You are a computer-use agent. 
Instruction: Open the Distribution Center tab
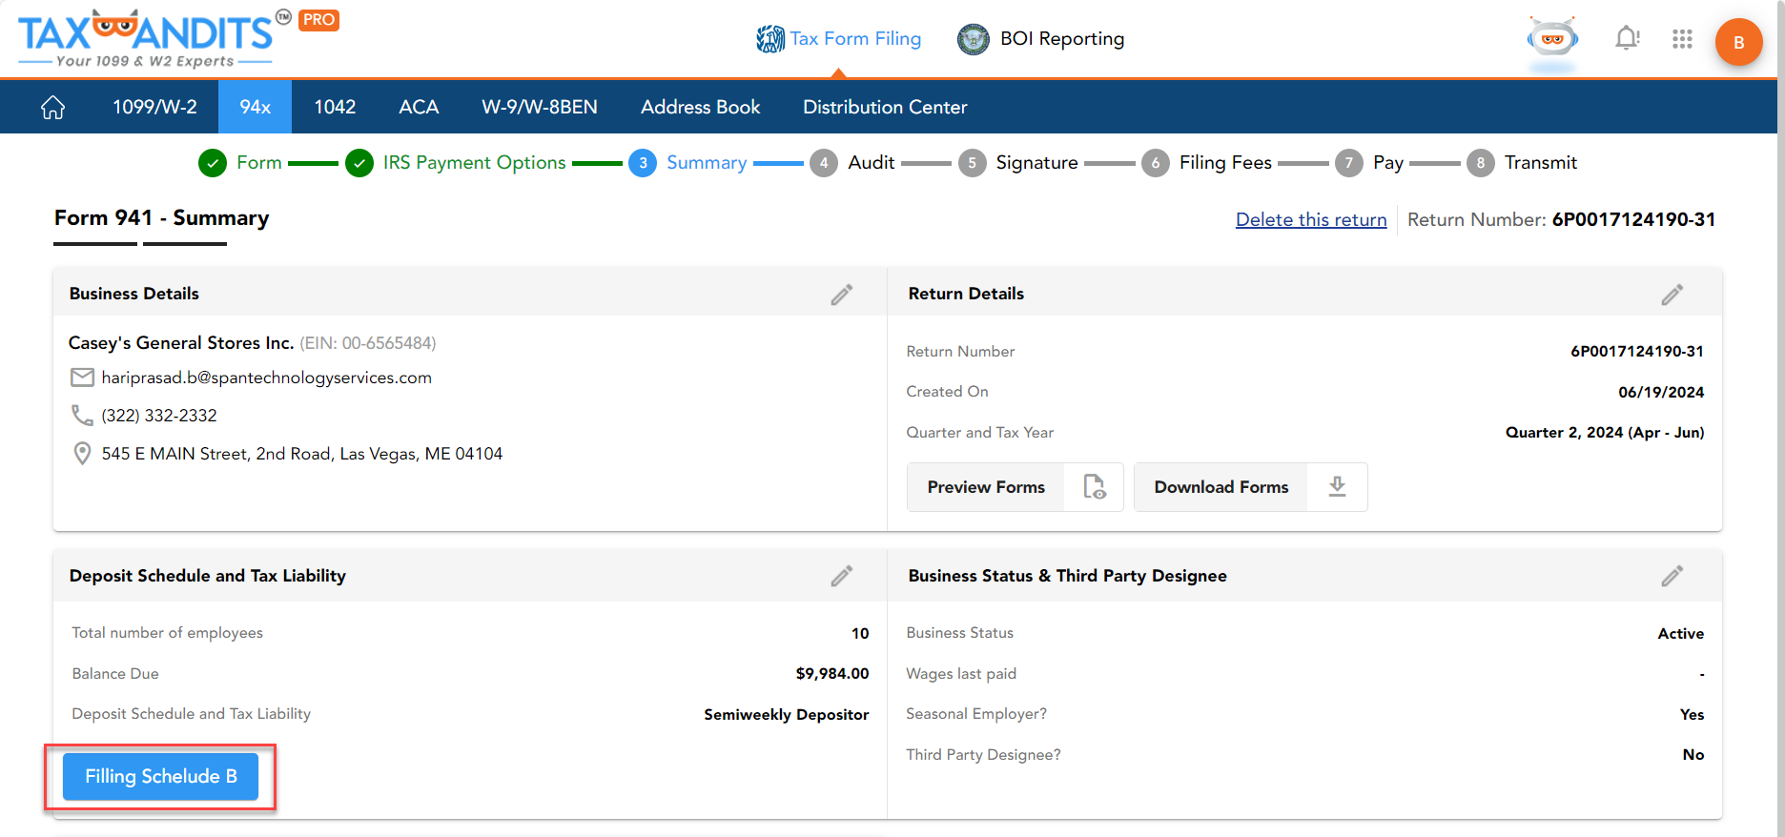pyautogui.click(x=884, y=108)
